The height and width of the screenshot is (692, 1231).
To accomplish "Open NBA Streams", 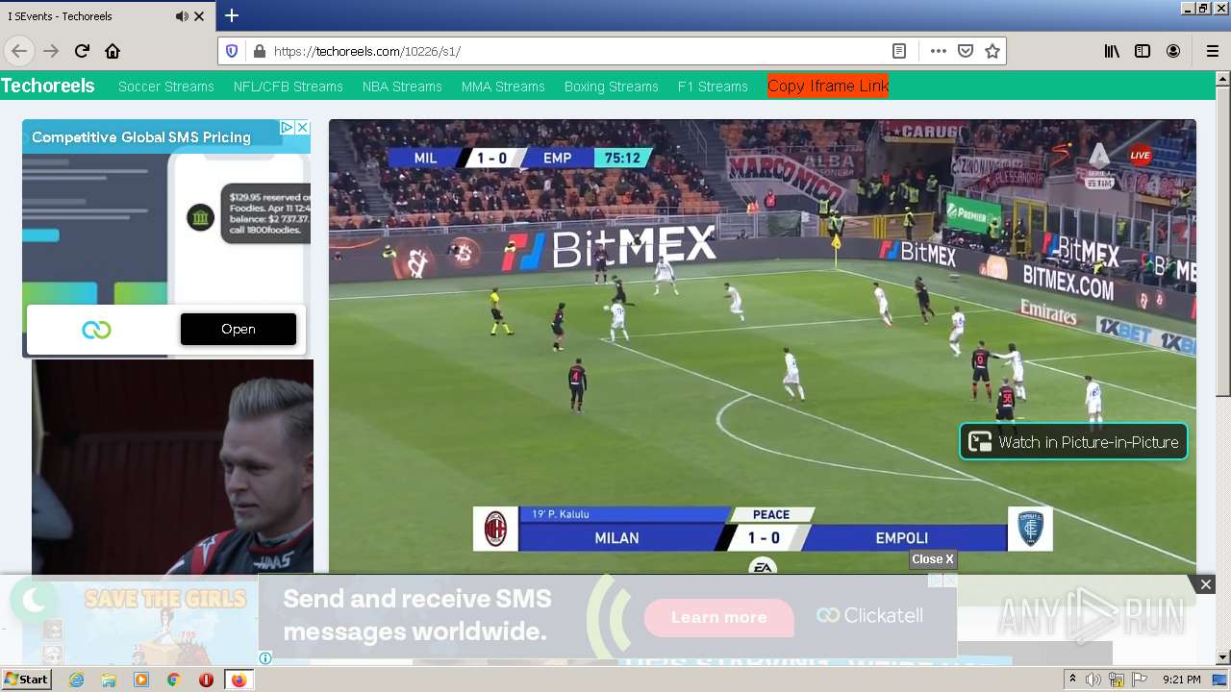I will pos(402,86).
